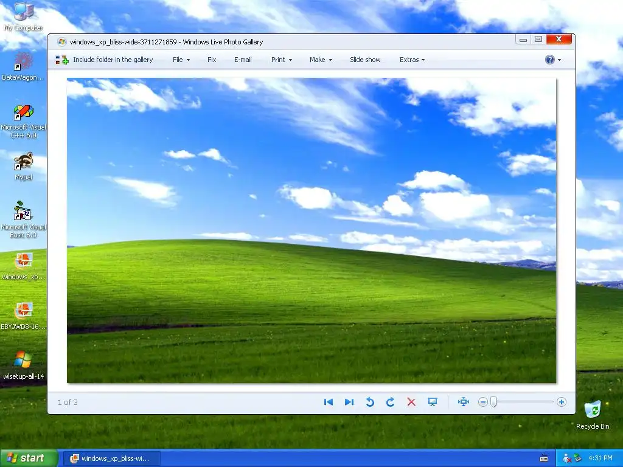Select the wlsetup-all-14 installer icon
Image resolution: width=623 pixels, height=467 pixels.
pos(23,365)
